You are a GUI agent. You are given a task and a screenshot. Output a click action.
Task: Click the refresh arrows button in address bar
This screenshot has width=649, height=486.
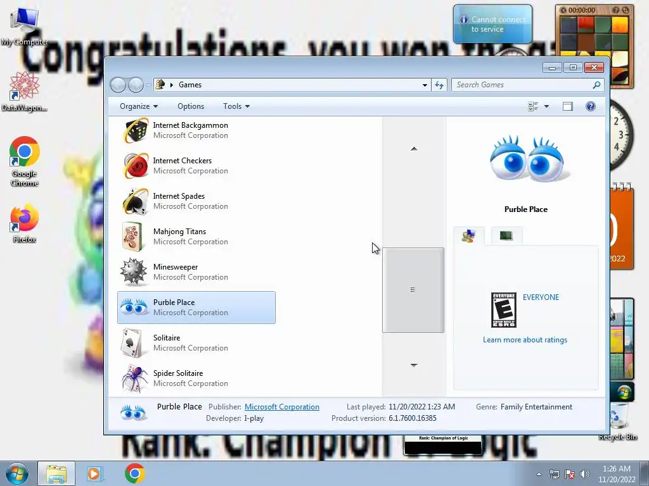point(439,85)
